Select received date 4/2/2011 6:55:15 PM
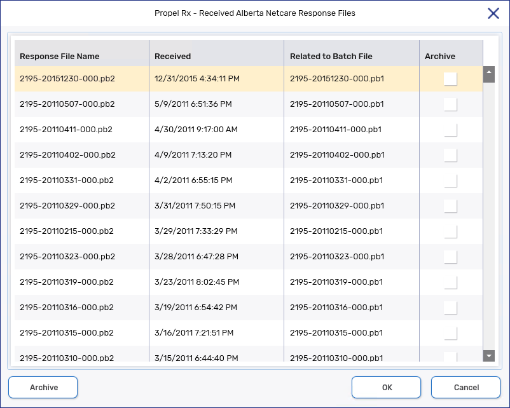This screenshot has width=510, height=408. (193, 180)
